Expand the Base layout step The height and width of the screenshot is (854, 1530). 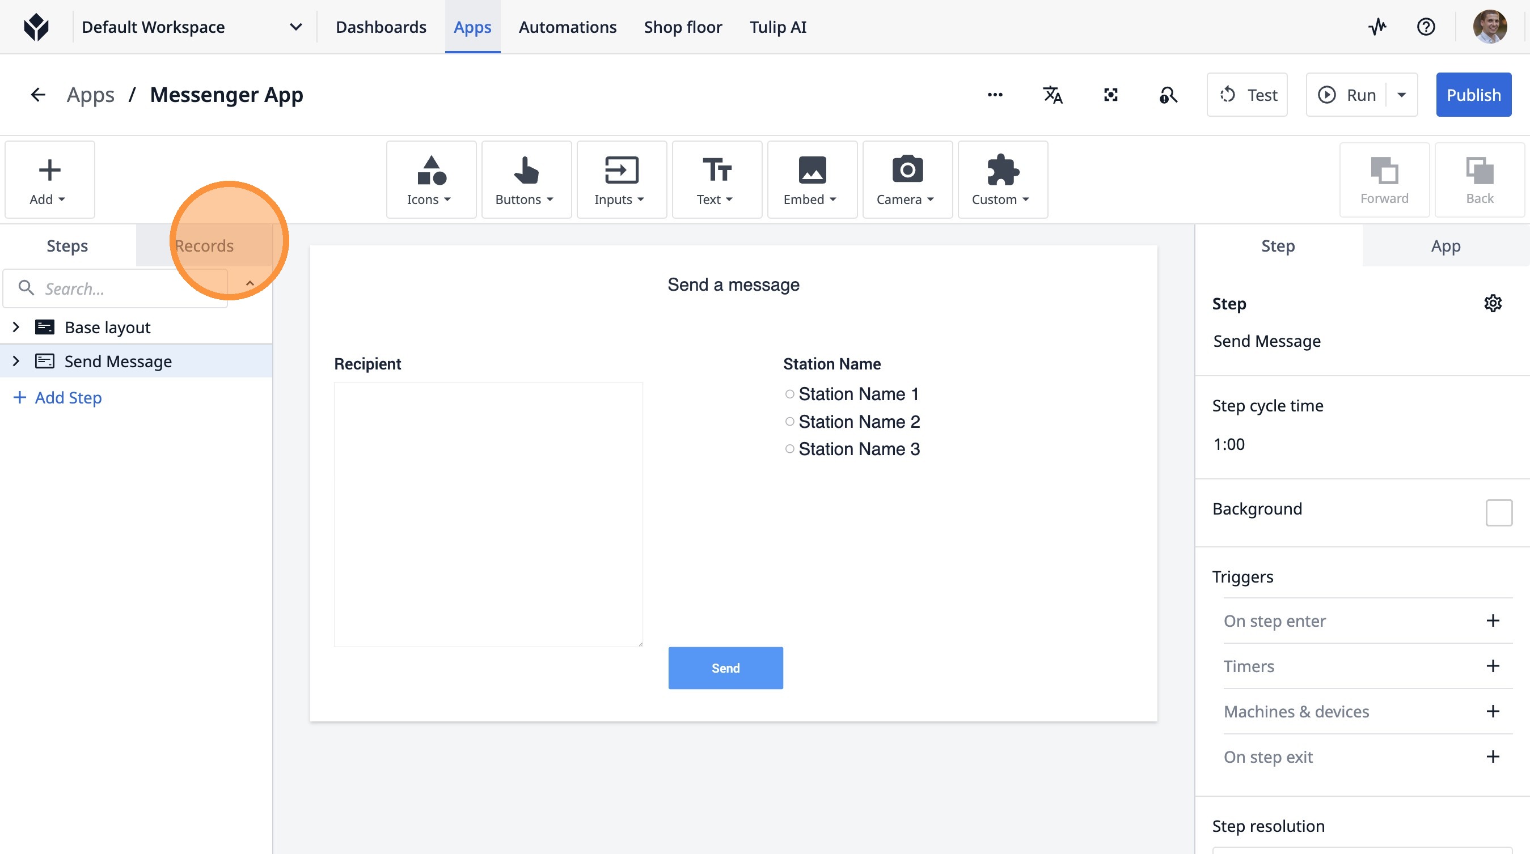pos(16,327)
